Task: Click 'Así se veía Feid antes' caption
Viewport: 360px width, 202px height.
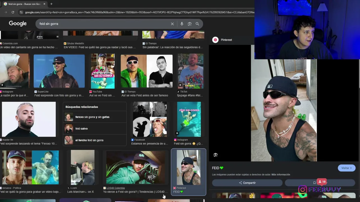Action: pos(145,95)
